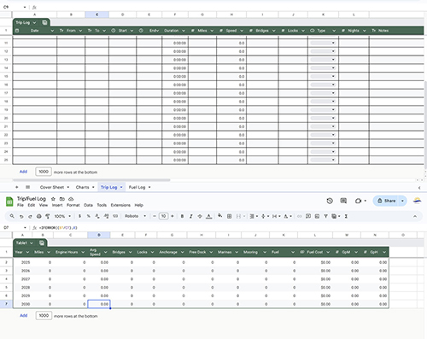The height and width of the screenshot is (339, 427).
Task: Click the 1000 rows field under Table1
Action: click(x=44, y=316)
